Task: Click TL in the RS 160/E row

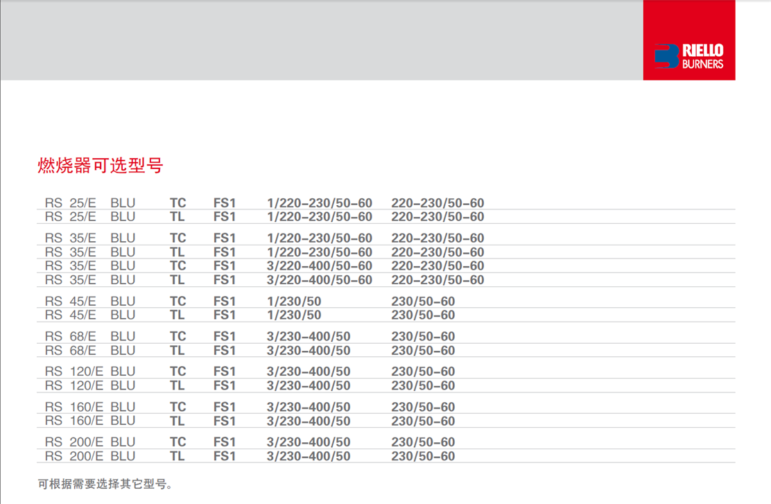Action: (x=177, y=422)
